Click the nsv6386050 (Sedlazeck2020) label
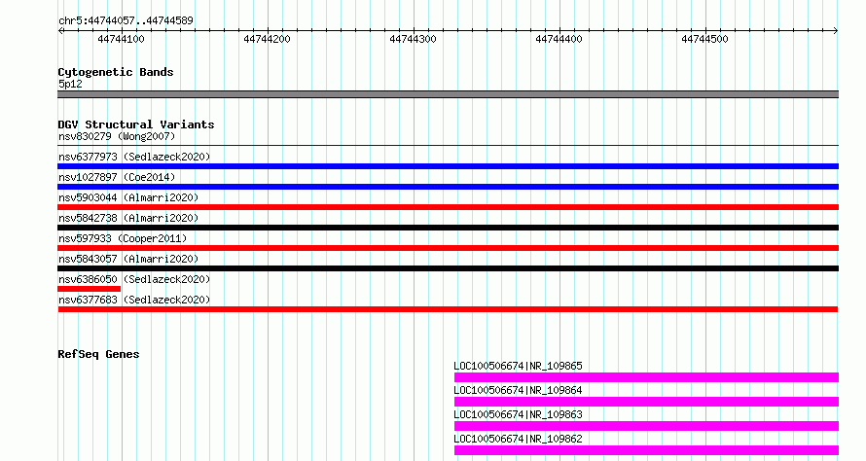866x461 pixels. click(134, 279)
